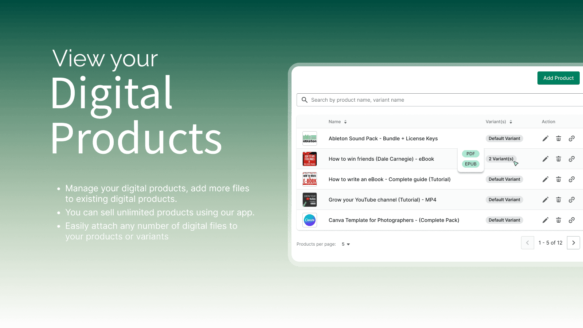
Task: Go to the next page of products
Action: coord(573,243)
